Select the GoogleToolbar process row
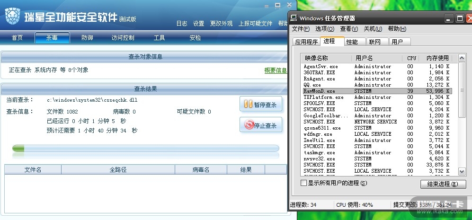Viewport: 472px width, 220px height. pyautogui.click(x=377, y=115)
